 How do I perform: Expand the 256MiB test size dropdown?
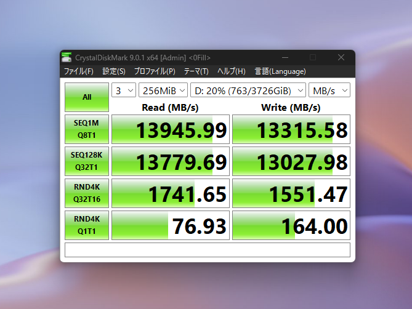pyautogui.click(x=163, y=90)
